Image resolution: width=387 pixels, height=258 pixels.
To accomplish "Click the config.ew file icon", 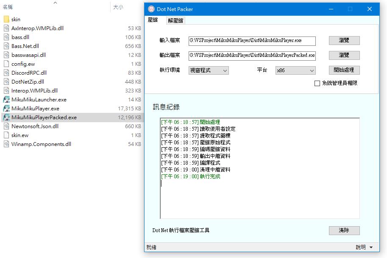I will coord(6,64).
